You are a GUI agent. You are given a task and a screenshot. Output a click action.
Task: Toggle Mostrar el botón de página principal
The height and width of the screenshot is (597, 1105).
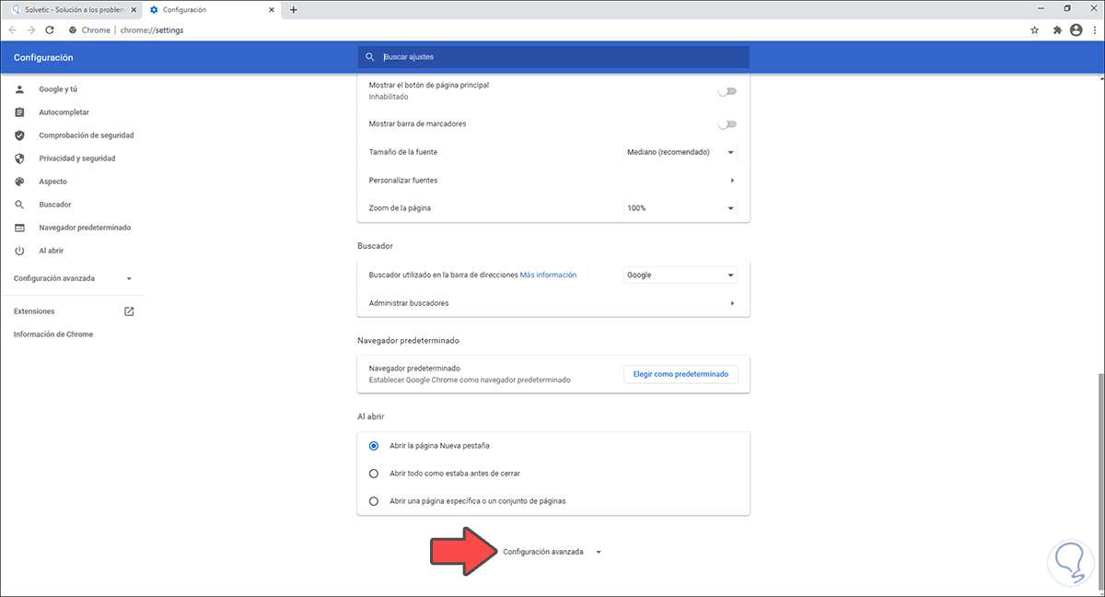[x=727, y=91]
